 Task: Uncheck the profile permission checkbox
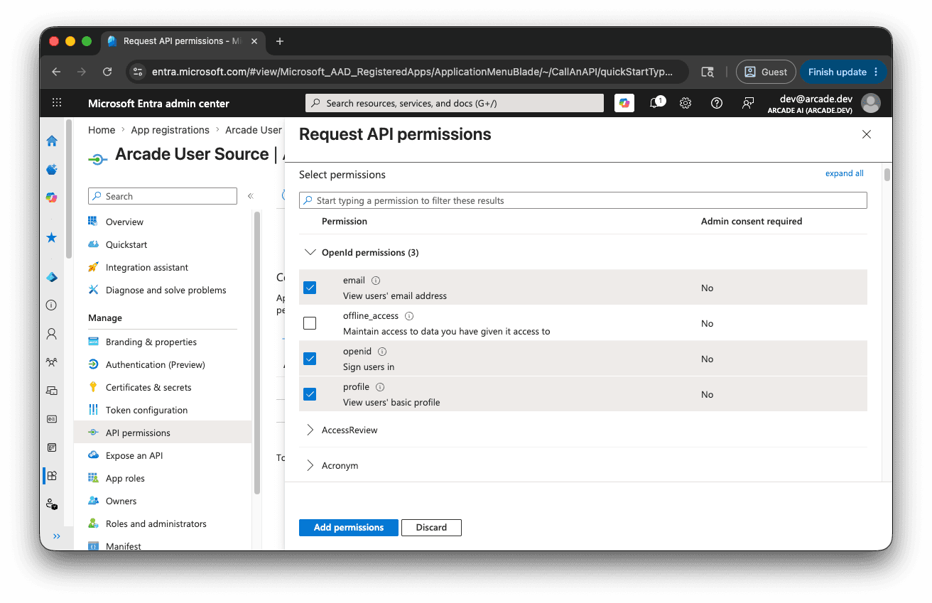310,394
